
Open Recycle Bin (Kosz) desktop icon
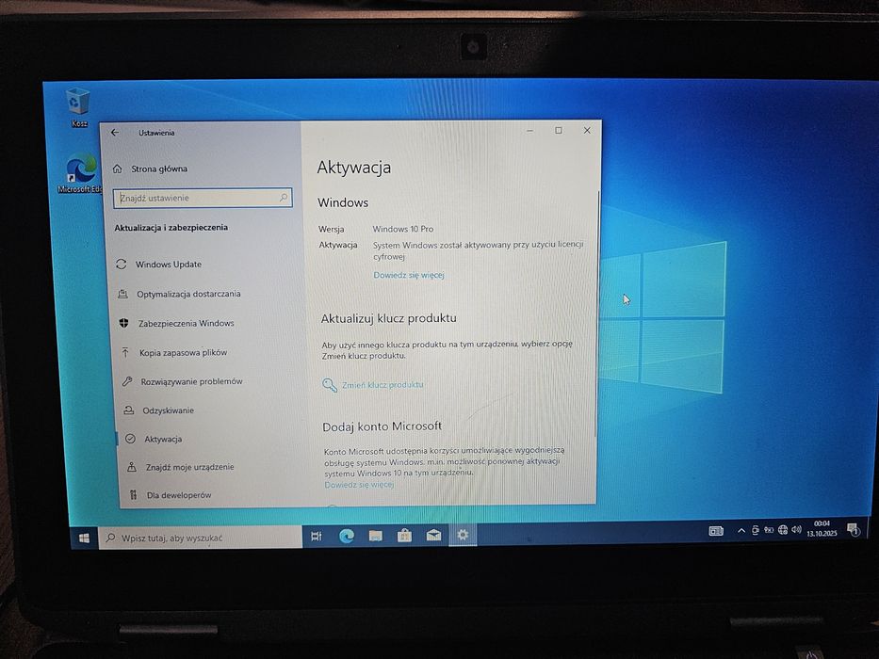click(x=77, y=107)
